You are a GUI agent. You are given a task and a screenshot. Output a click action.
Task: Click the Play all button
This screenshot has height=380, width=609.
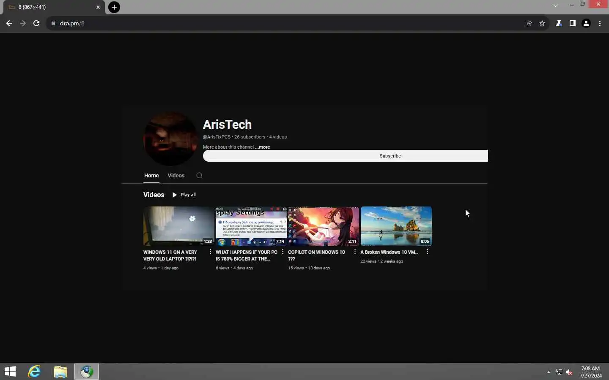click(184, 195)
